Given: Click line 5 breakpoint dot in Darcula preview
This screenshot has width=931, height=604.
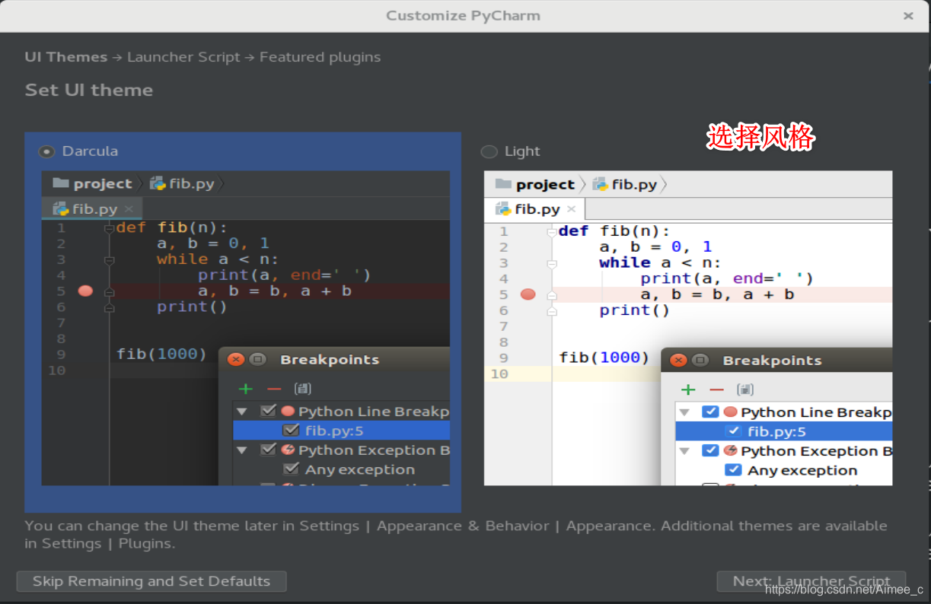Looking at the screenshot, I should pyautogui.click(x=85, y=291).
